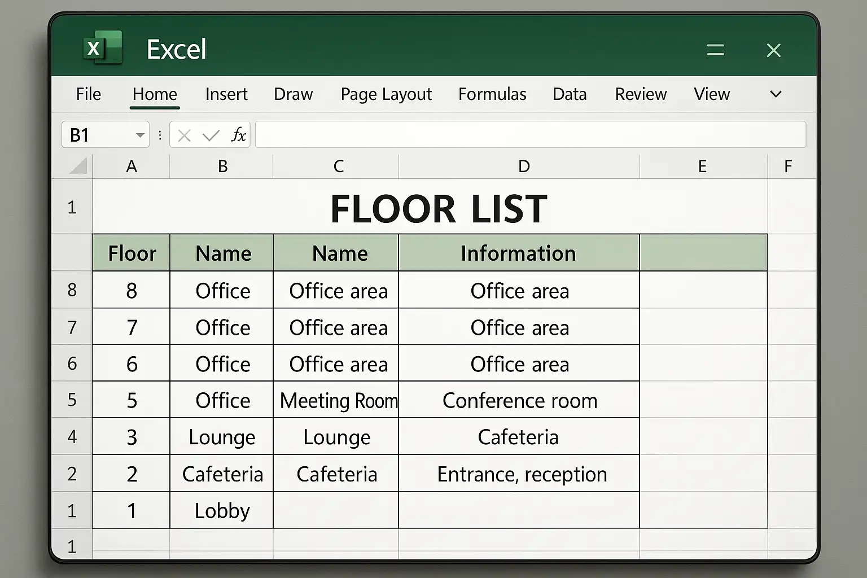The image size is (867, 578).
Task: Select the Lobby cell
Action: [222, 511]
